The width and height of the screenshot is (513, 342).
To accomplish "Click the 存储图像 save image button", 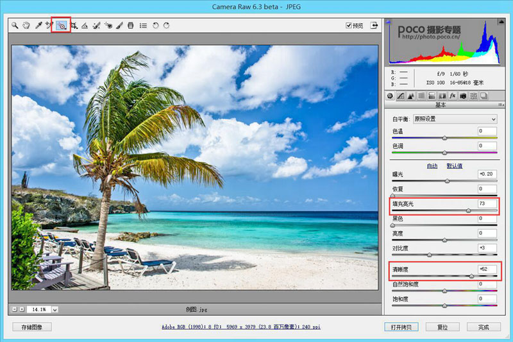I will (31, 327).
